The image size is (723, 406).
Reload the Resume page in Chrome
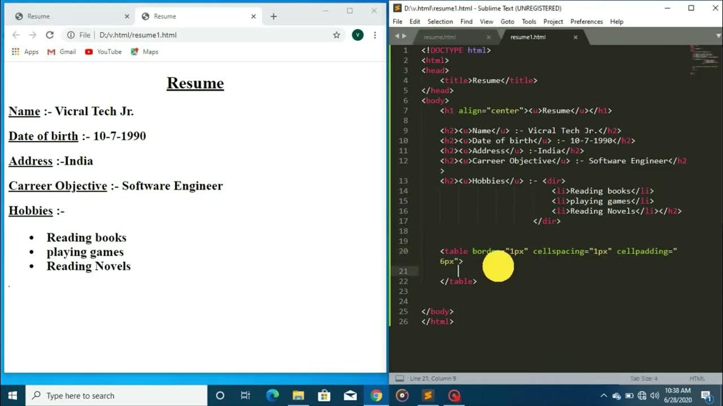coord(50,35)
